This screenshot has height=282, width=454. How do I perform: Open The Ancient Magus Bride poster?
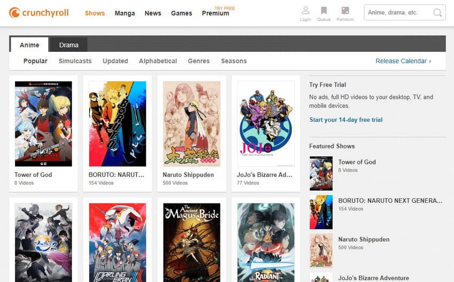click(192, 242)
